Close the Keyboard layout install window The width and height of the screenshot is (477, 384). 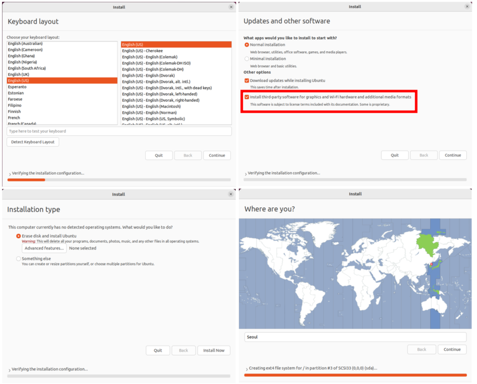[231, 7]
